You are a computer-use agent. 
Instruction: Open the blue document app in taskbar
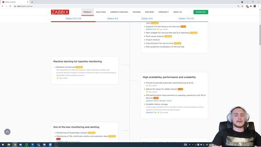pyautogui.click(x=50, y=145)
